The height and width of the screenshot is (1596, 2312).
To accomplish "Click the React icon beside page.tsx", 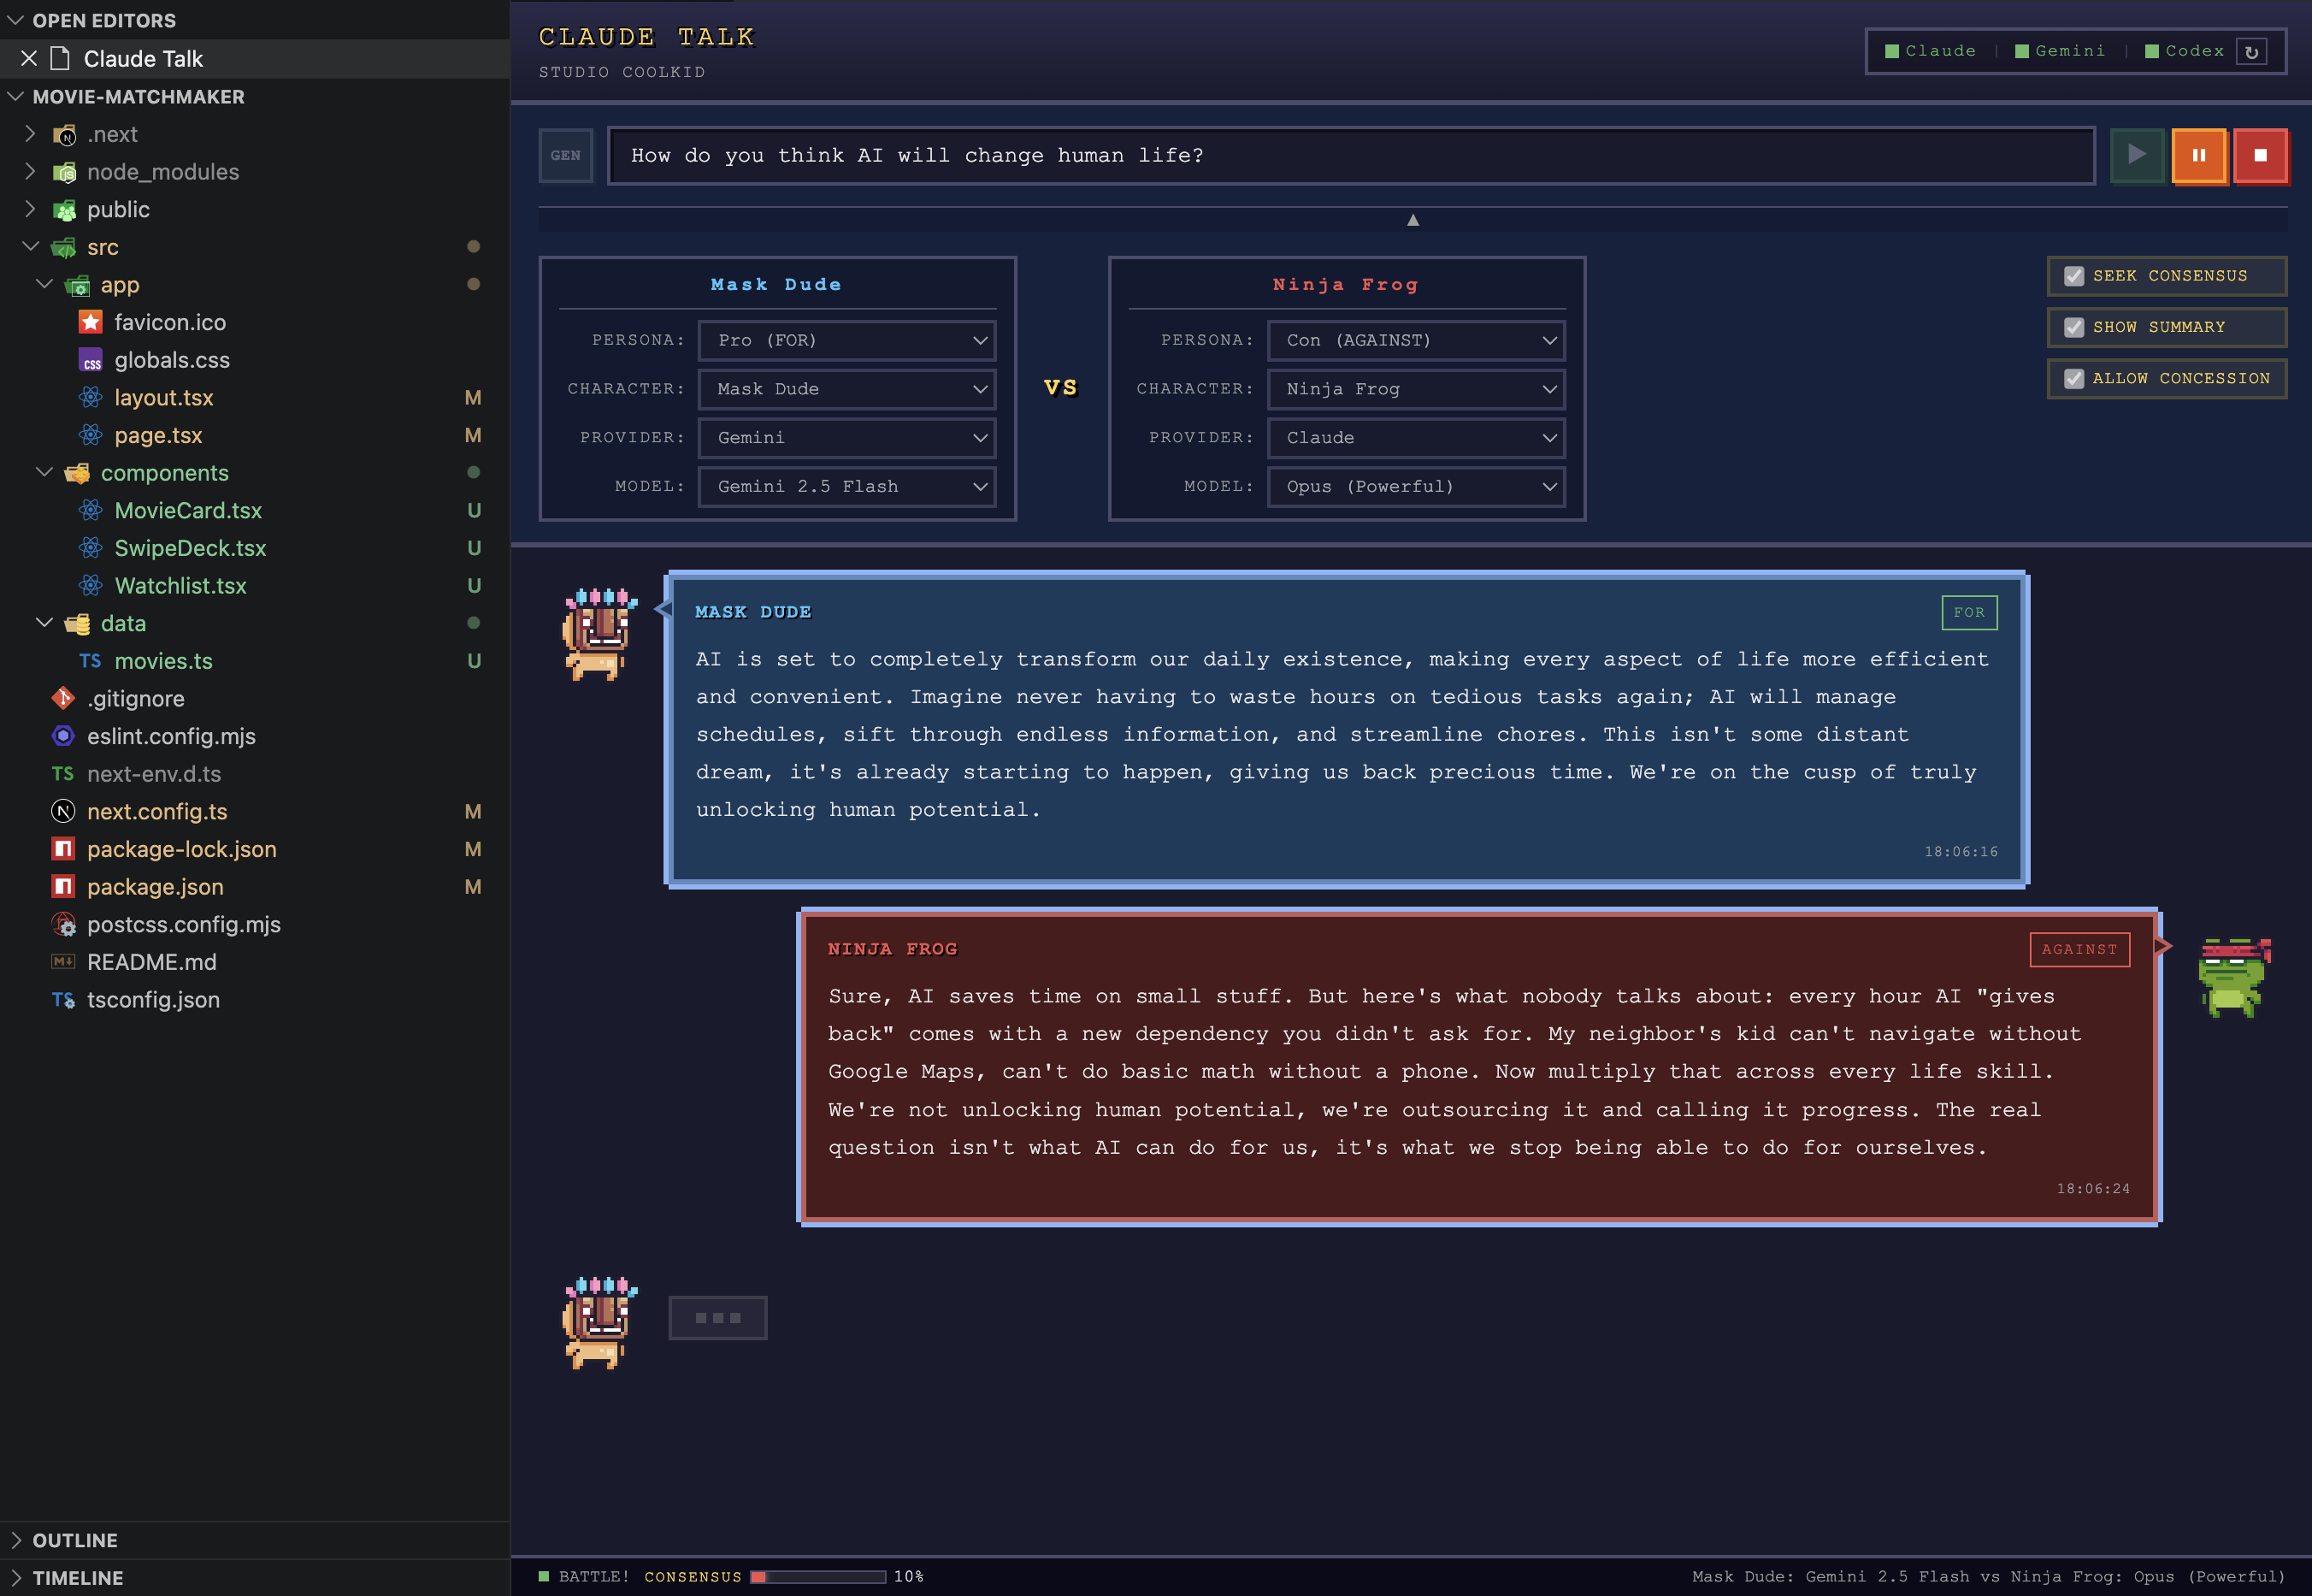I will [91, 435].
